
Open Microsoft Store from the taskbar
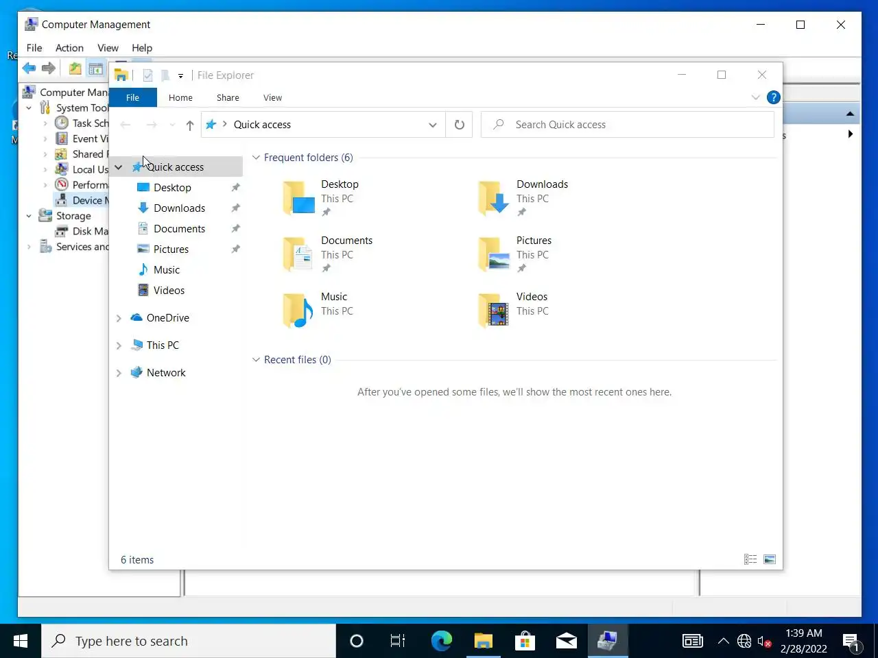coord(525,641)
